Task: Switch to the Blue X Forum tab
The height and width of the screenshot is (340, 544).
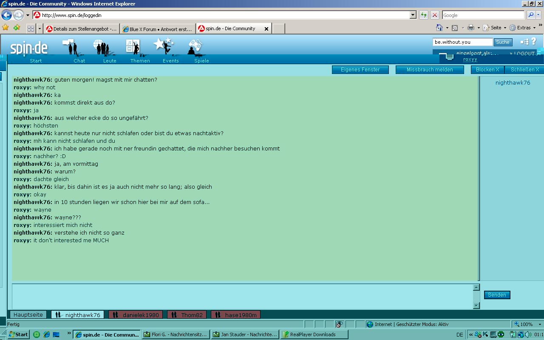Action: coord(157,29)
